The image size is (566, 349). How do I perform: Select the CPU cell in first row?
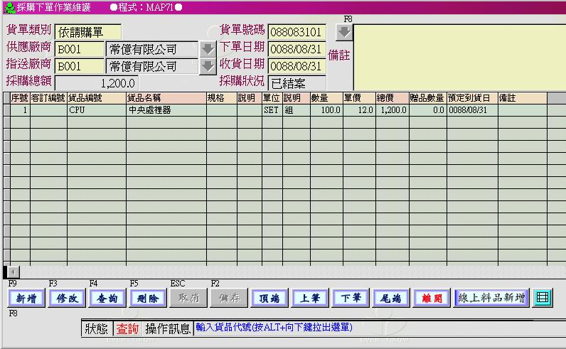(x=96, y=110)
